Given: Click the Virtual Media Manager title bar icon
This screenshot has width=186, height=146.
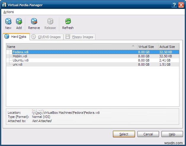Looking at the screenshot, I should pyautogui.click(x=4, y=5).
